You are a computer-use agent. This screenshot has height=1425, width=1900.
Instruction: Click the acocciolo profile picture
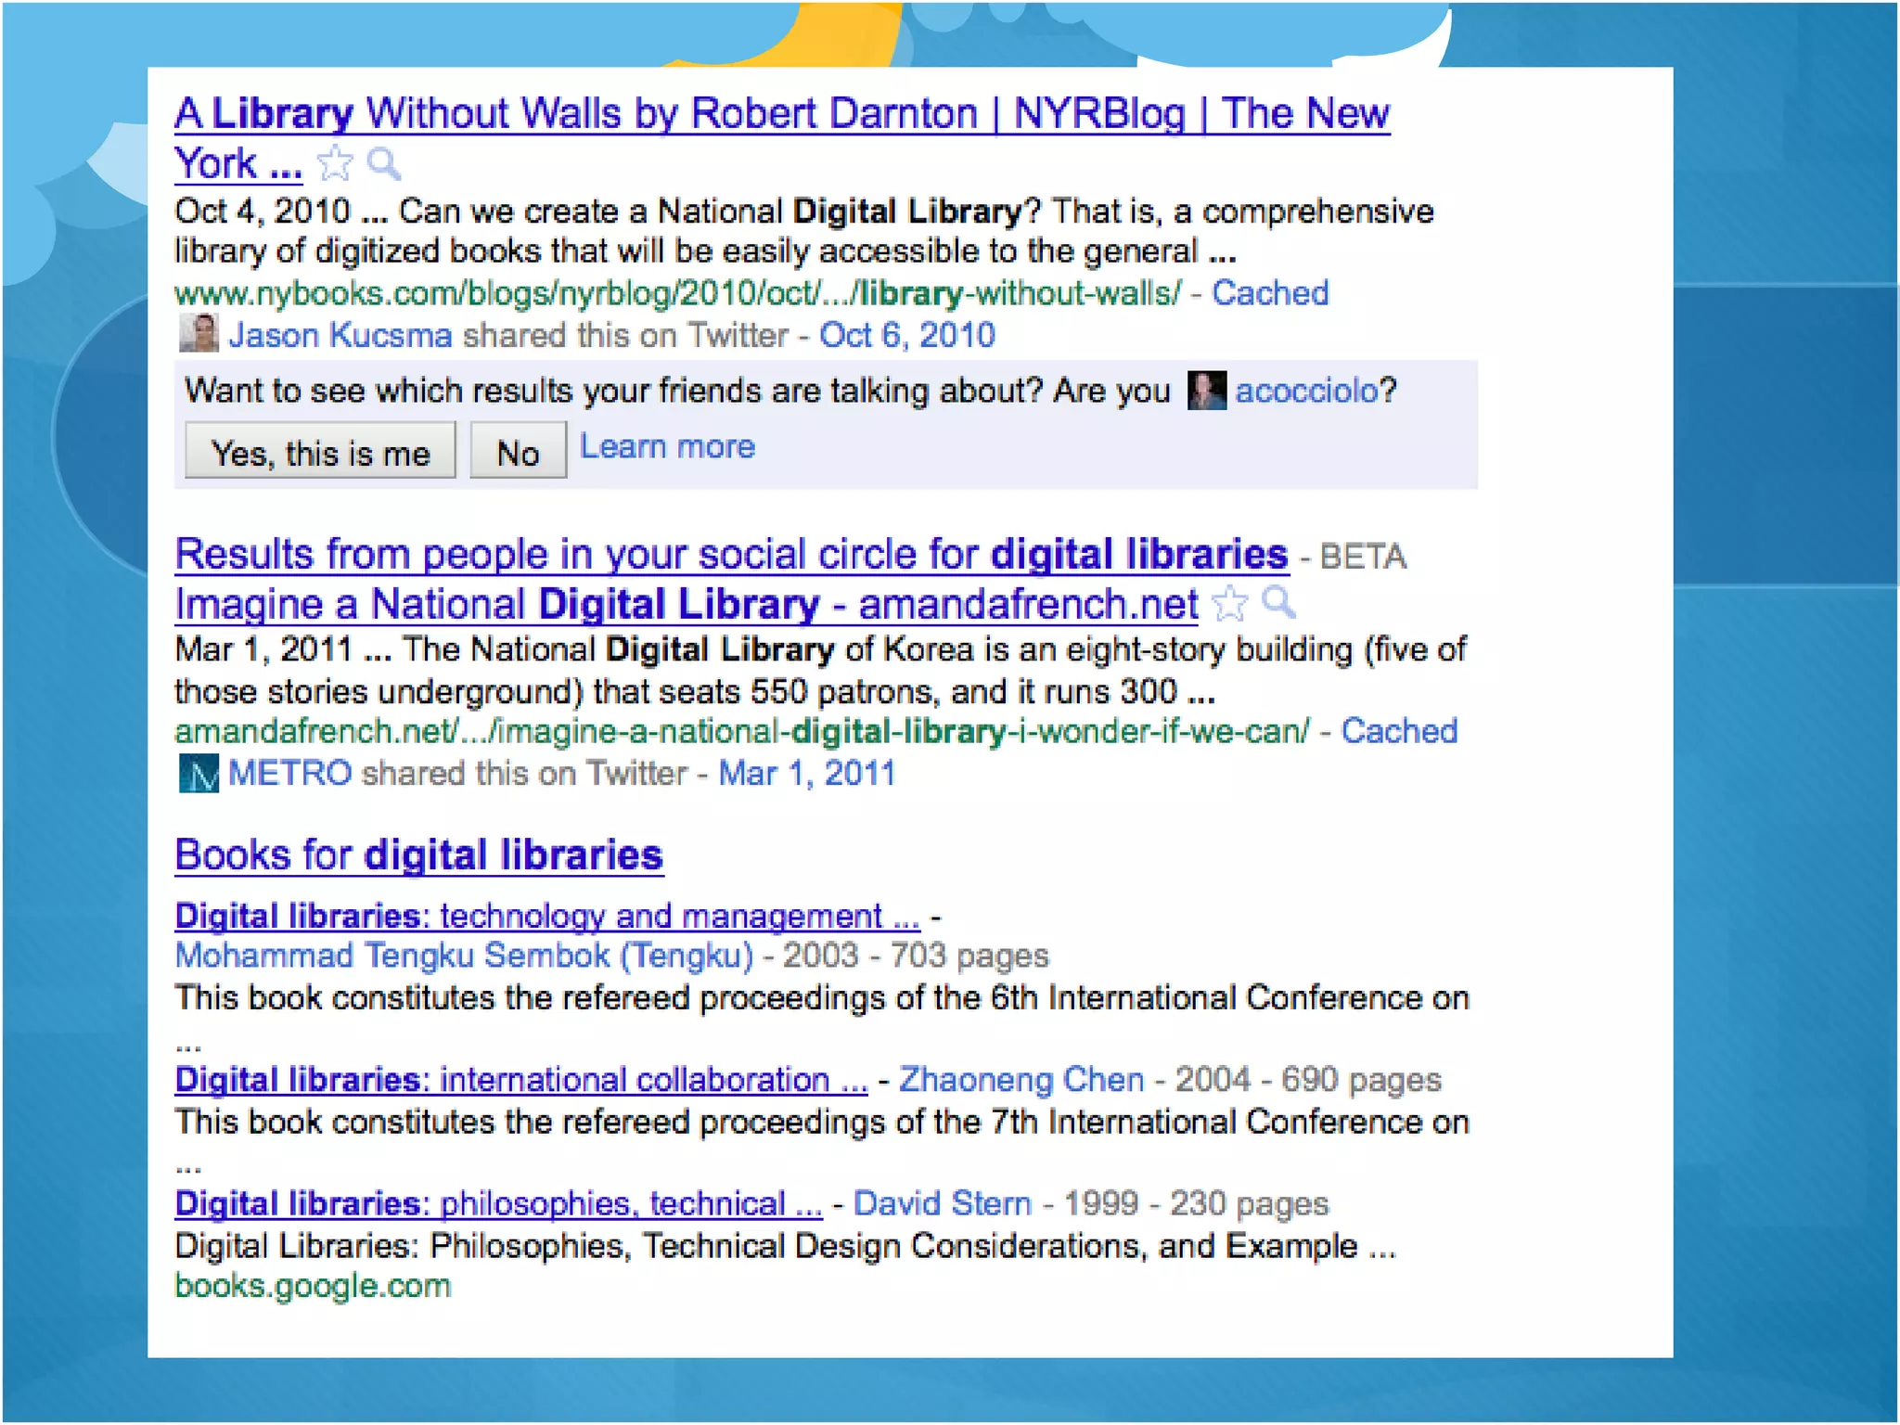click(x=1207, y=391)
